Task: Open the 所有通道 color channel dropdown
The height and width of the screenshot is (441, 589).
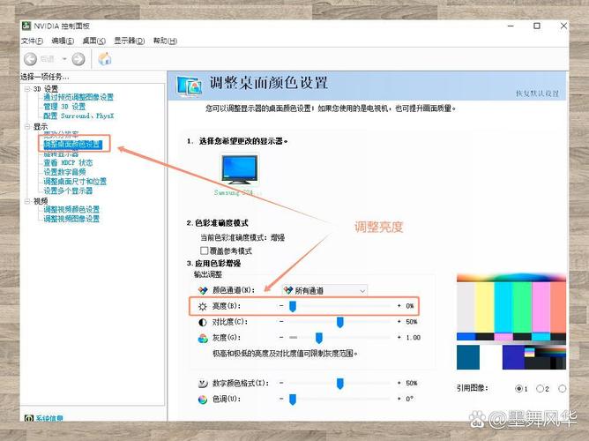Action: pyautogui.click(x=324, y=290)
